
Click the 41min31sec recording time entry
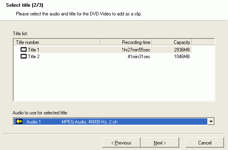pos(139,57)
